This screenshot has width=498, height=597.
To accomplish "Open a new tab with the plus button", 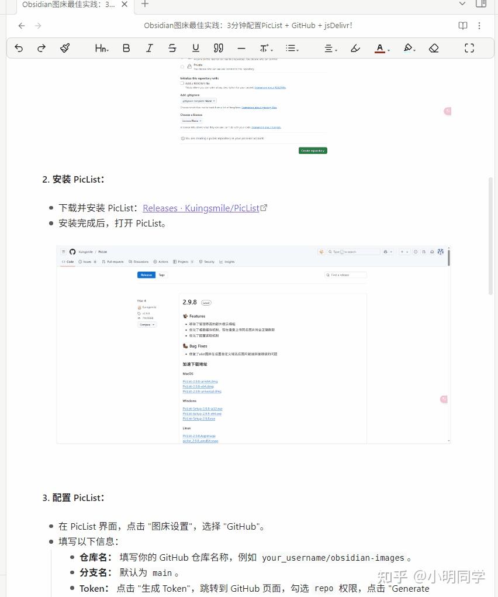I will [x=144, y=5].
